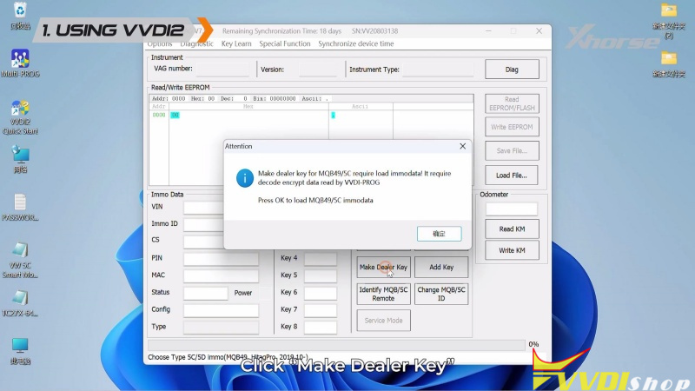Viewport: 695px width, 391px height.
Task: Open the VVDI2 Quick Start shortcut
Action: coord(20,112)
